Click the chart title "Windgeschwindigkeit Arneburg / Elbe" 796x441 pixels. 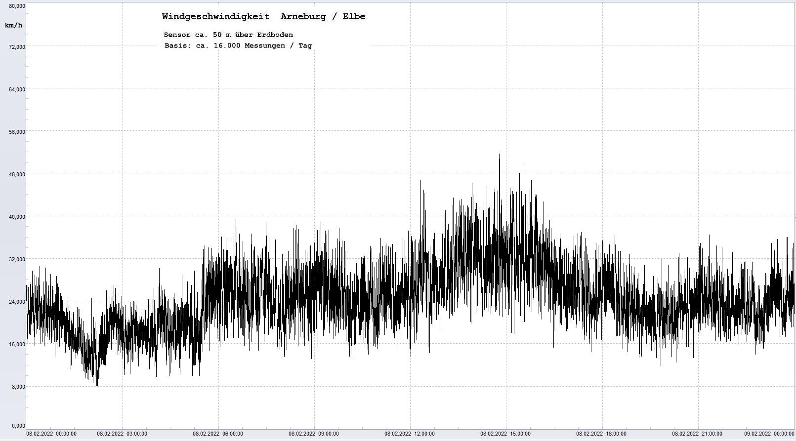click(x=263, y=16)
